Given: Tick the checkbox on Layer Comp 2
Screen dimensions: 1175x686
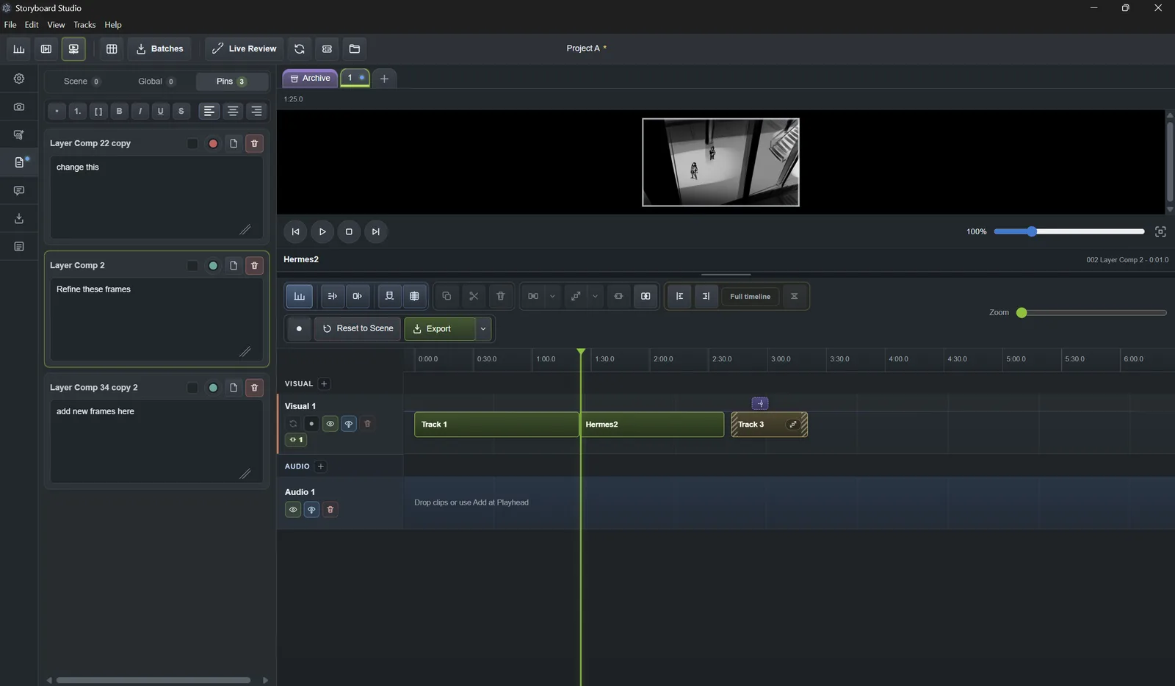Looking at the screenshot, I should point(192,265).
